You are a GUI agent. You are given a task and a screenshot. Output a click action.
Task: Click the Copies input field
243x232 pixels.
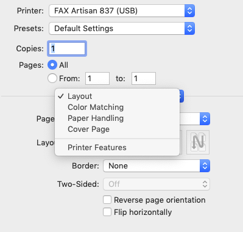point(67,49)
